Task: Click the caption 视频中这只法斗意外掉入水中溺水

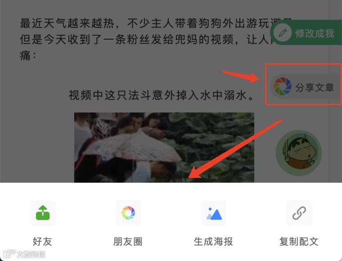Action: (x=162, y=95)
